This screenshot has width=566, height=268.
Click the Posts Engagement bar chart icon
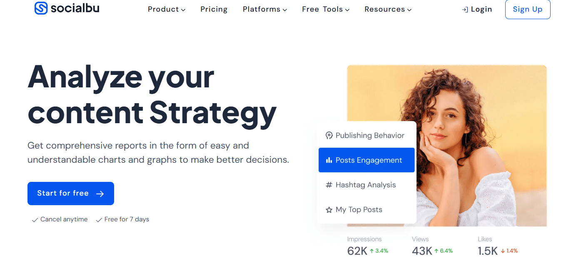tap(329, 160)
